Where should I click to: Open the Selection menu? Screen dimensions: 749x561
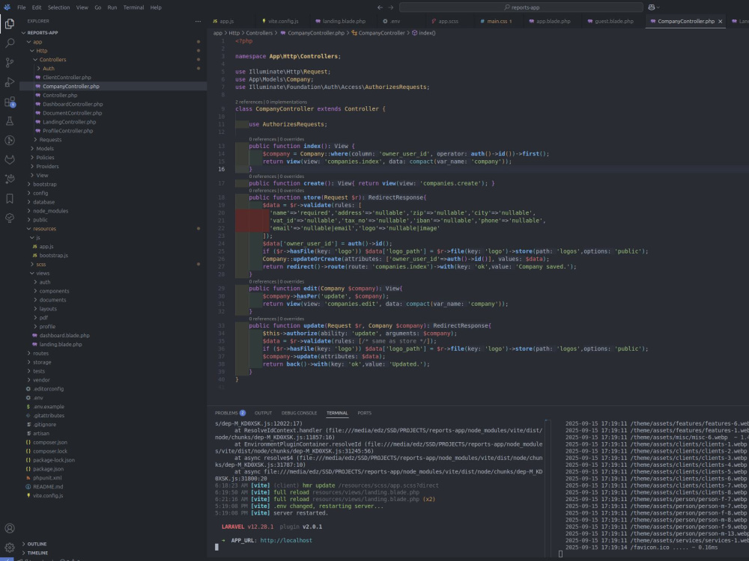point(58,7)
